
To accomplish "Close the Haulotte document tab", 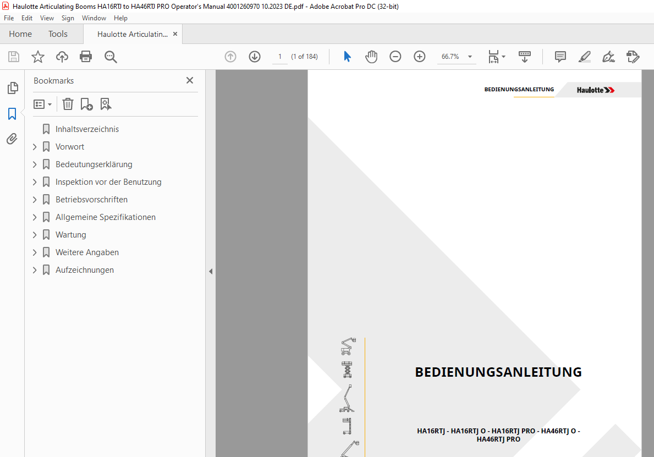I will click(x=175, y=34).
